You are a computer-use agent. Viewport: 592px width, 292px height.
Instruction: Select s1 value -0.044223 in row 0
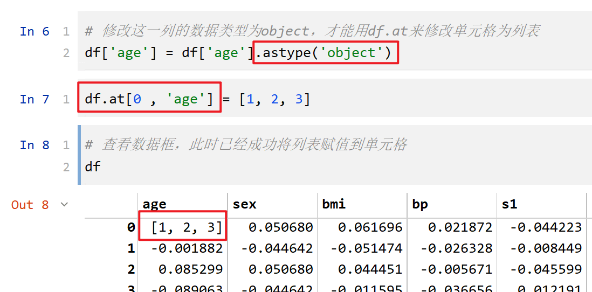coord(546,227)
